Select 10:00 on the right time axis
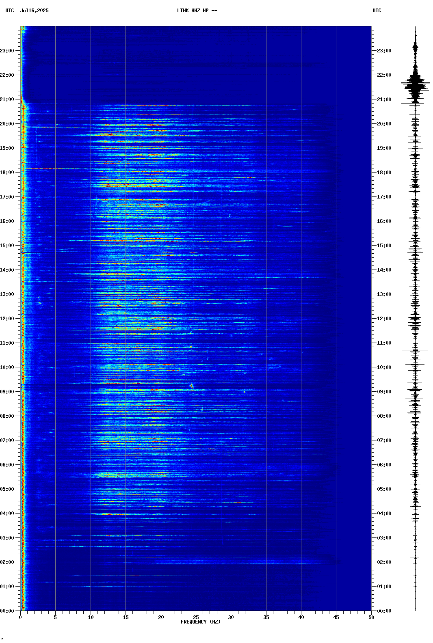Screen dimensions: 433x643 pyautogui.click(x=384, y=367)
